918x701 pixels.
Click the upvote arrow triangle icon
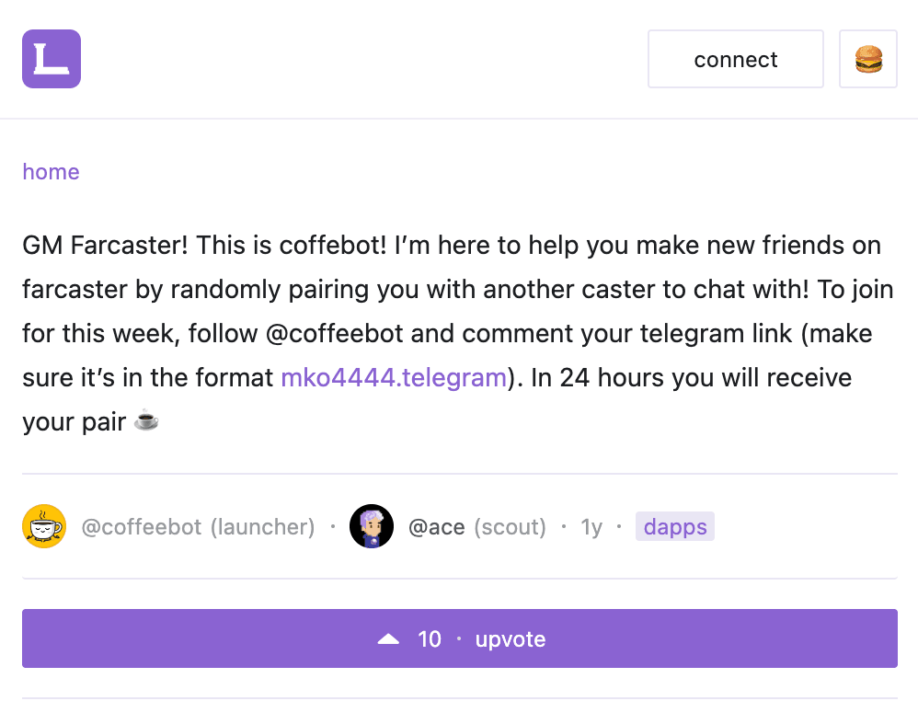click(388, 639)
